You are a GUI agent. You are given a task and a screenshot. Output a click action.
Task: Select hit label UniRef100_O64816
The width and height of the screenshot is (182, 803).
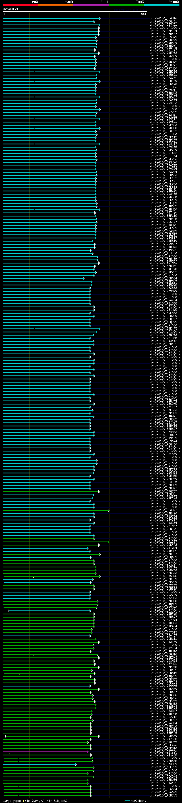(x=163, y=19)
